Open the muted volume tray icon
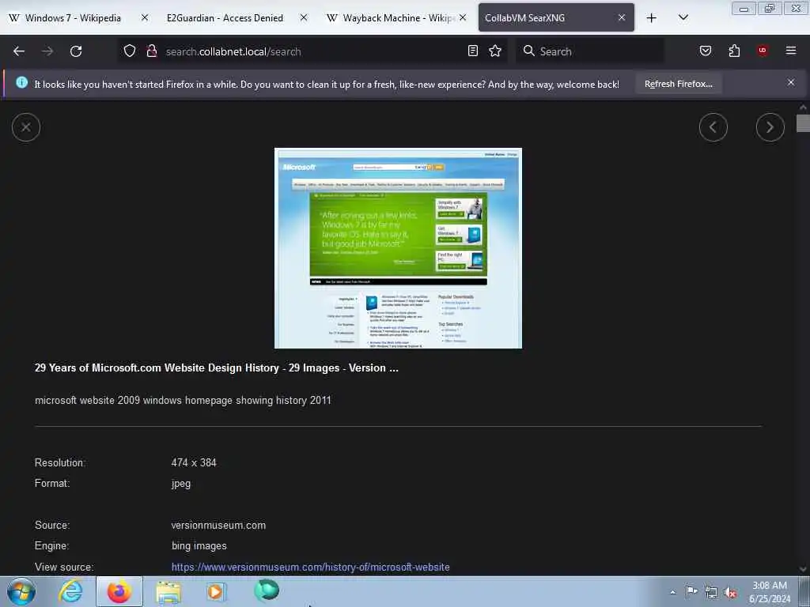Screen dimensions: 810x607 point(730,593)
